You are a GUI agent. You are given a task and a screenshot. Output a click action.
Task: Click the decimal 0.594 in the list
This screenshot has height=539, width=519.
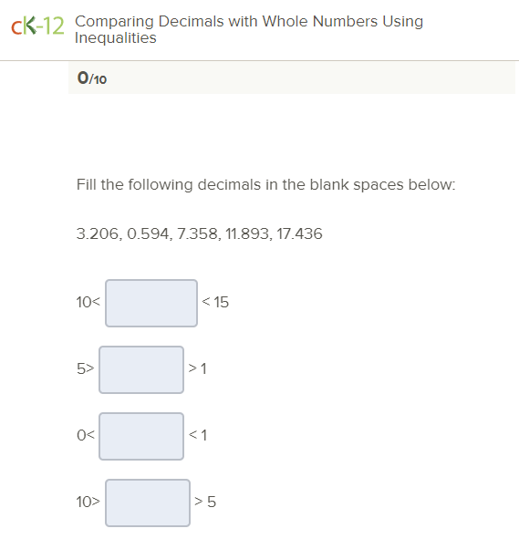pos(149,234)
